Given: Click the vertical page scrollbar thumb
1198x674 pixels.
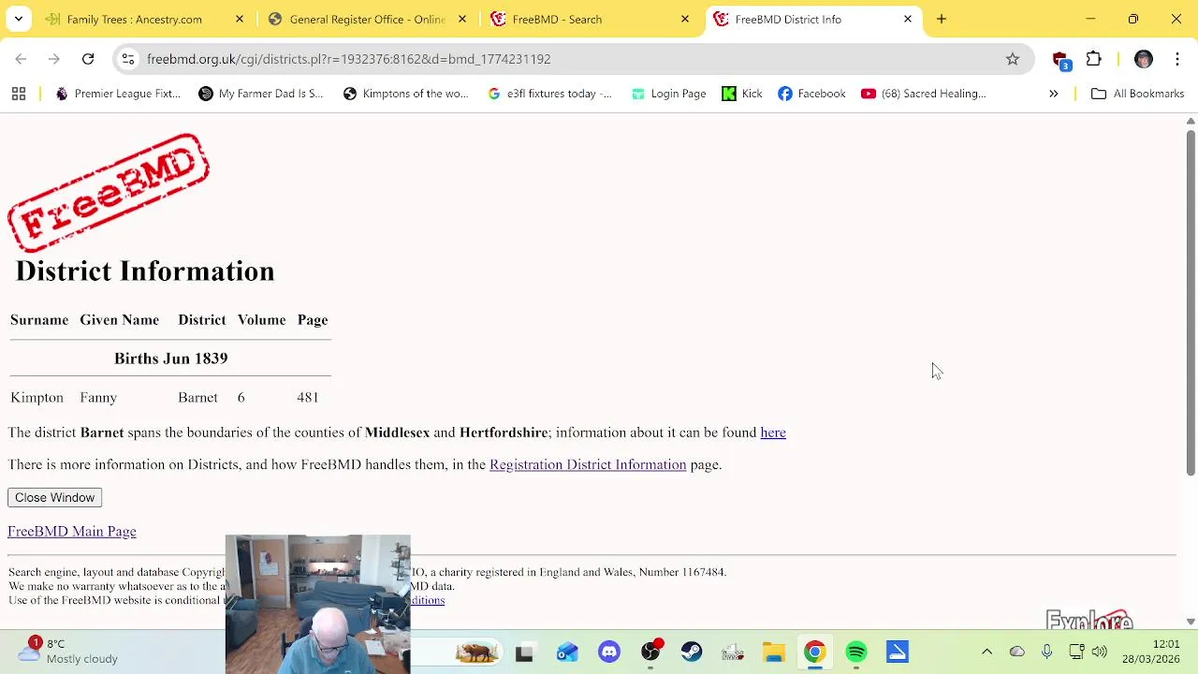Looking at the screenshot, I should [x=1191, y=304].
